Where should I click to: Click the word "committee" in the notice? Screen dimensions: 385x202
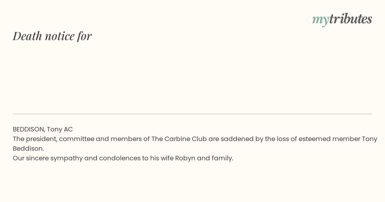pos(76,139)
